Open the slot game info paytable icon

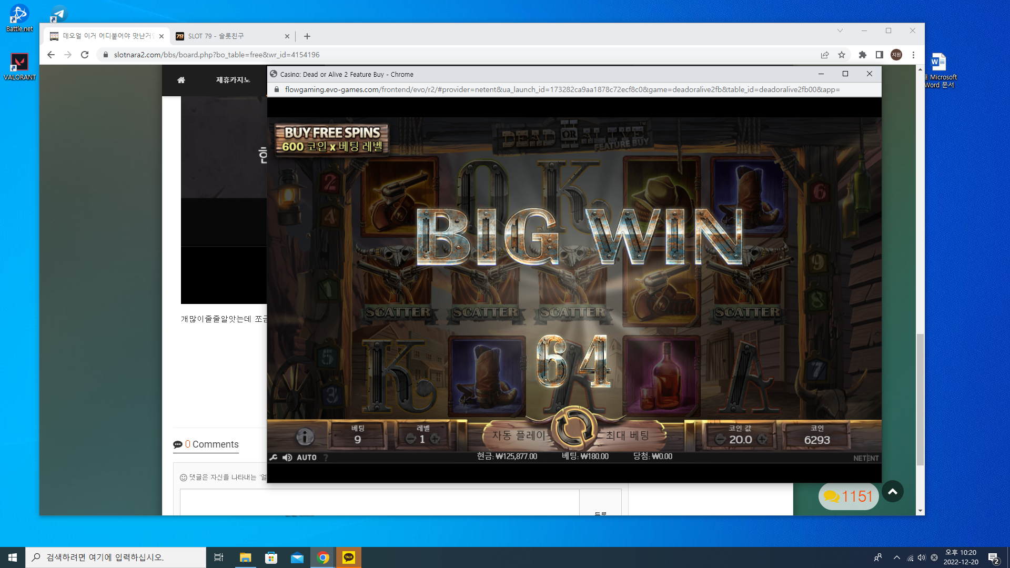(305, 436)
